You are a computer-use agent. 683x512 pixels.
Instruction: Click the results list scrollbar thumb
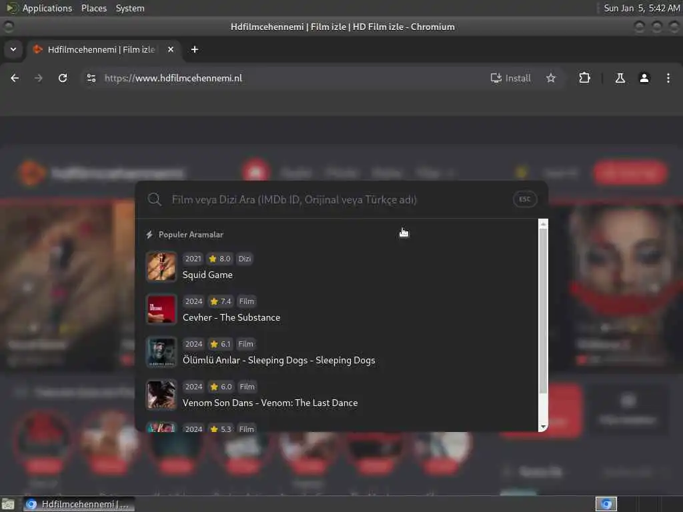pos(543,311)
